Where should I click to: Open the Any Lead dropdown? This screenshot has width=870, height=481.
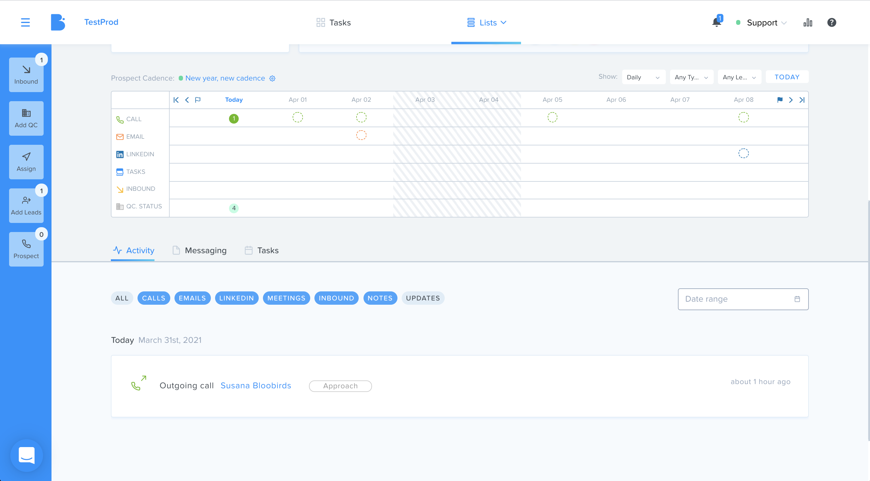[739, 77]
